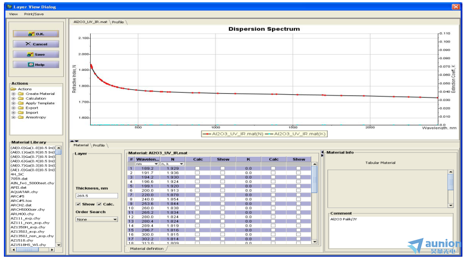This screenshot has width=468, height=260.
Task: Click the Export folder icon
Action: tap(21, 108)
